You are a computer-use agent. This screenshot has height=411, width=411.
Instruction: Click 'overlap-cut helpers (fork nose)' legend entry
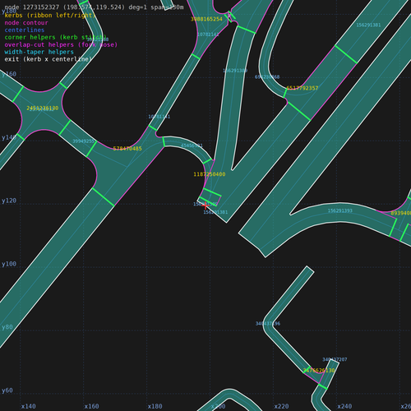(x=61, y=44)
